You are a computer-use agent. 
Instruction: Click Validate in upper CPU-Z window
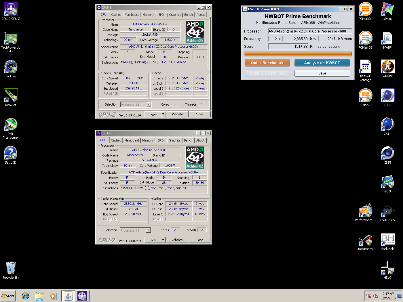177,114
